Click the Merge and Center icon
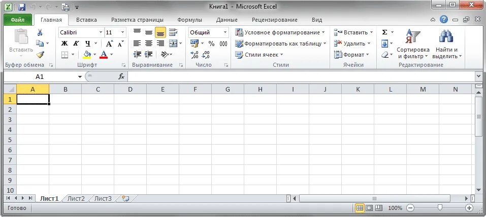The height and width of the screenshot is (217, 486). (173, 44)
